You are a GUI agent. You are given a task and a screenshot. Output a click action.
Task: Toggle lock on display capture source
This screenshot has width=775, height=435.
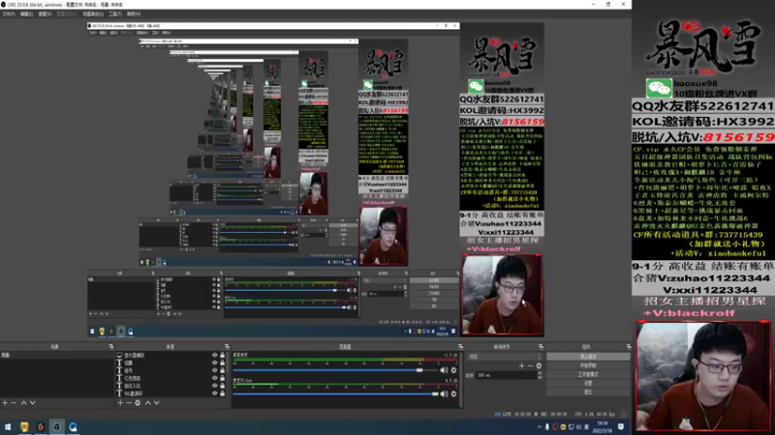(x=222, y=355)
